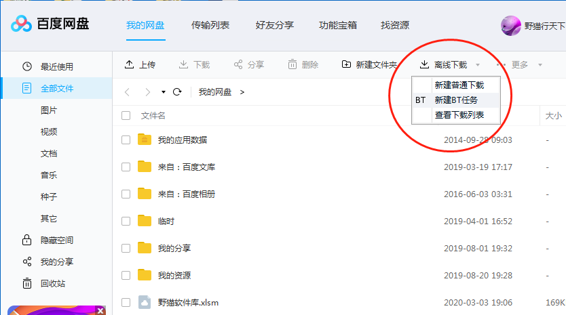The width and height of the screenshot is (566, 315).
Task: Check the box for 我的分享 folder
Action: coord(126,248)
